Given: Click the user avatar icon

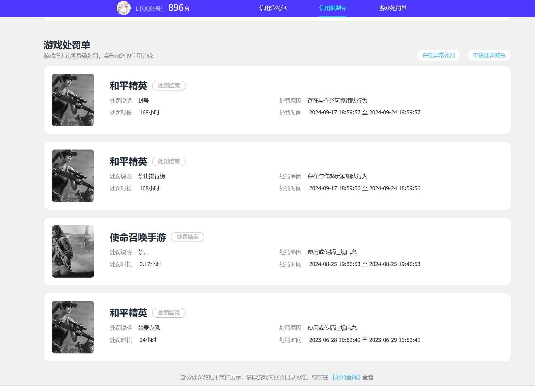Looking at the screenshot, I should click(124, 8).
